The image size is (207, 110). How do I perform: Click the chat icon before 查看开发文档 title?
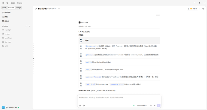36,9
